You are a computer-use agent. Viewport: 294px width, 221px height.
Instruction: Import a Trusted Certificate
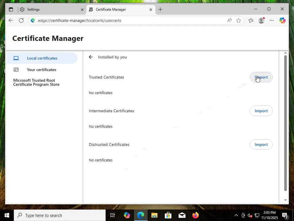click(261, 77)
